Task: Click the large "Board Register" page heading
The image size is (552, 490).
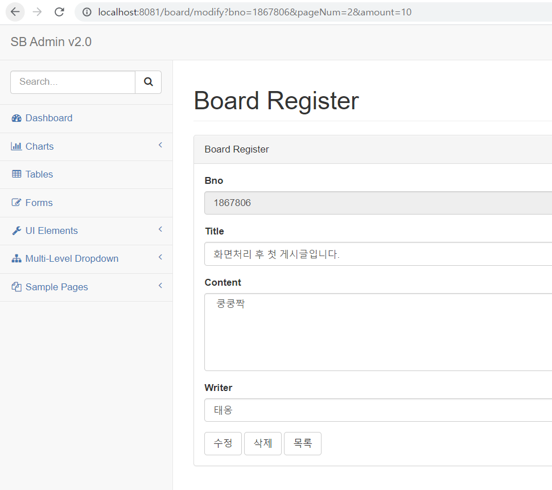Action: click(277, 101)
